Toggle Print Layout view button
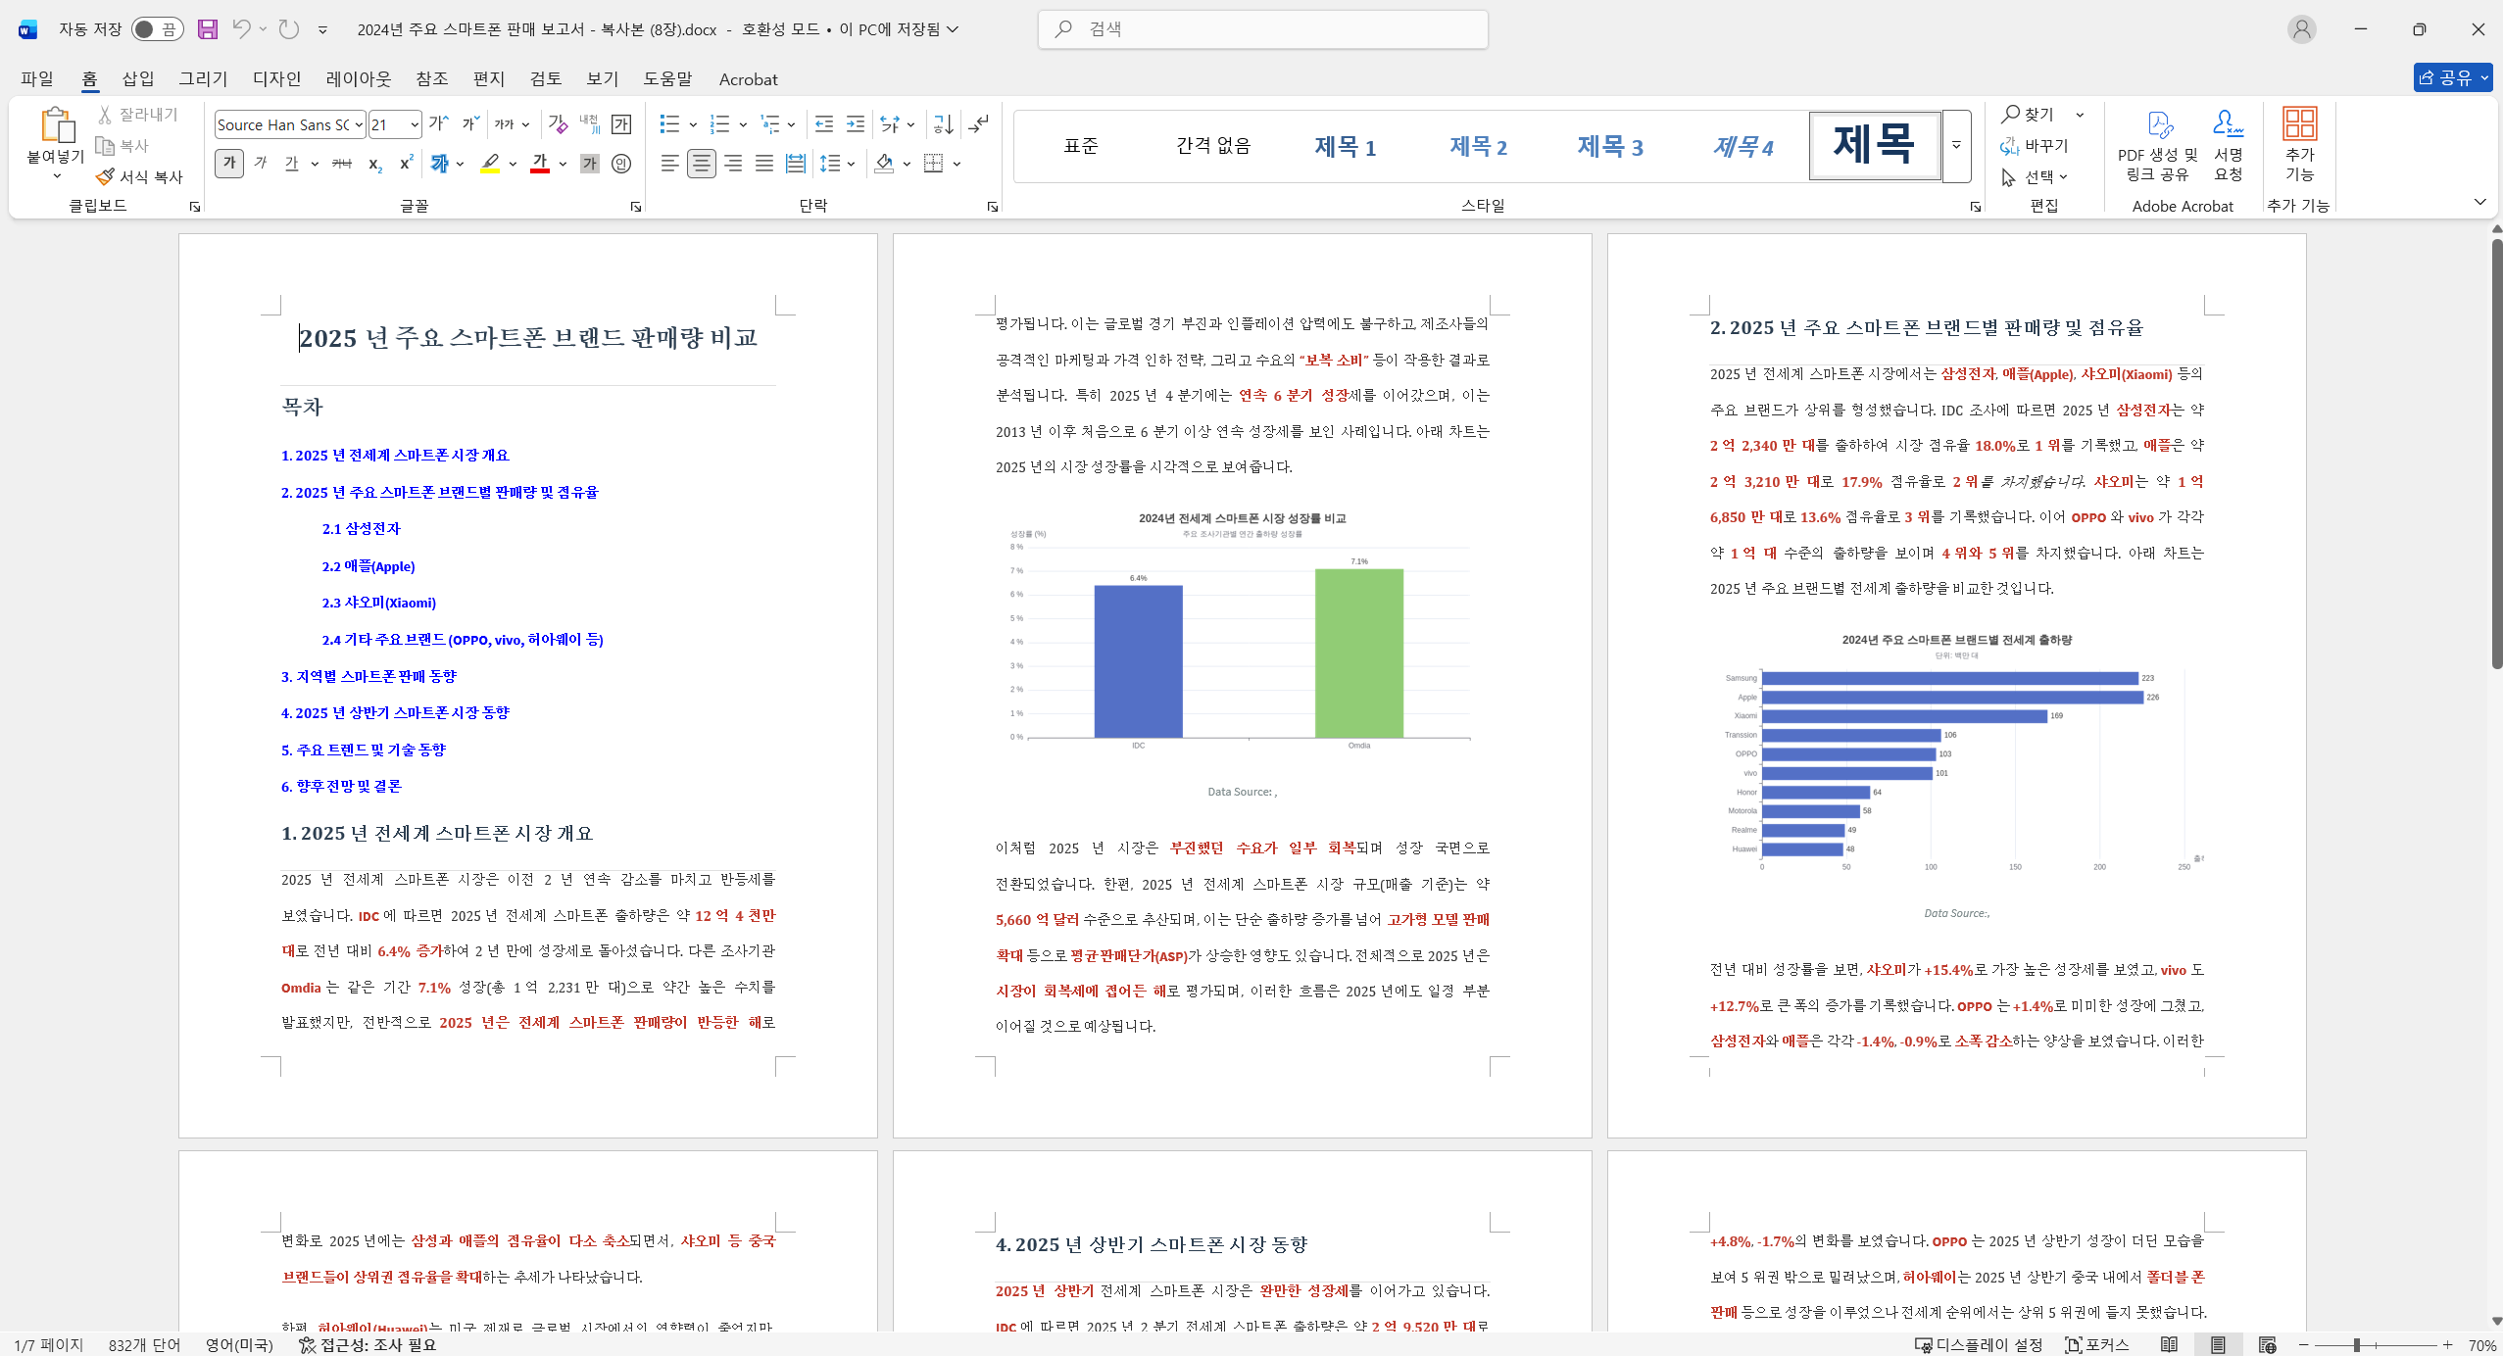This screenshot has width=2503, height=1356. tap(2218, 1344)
